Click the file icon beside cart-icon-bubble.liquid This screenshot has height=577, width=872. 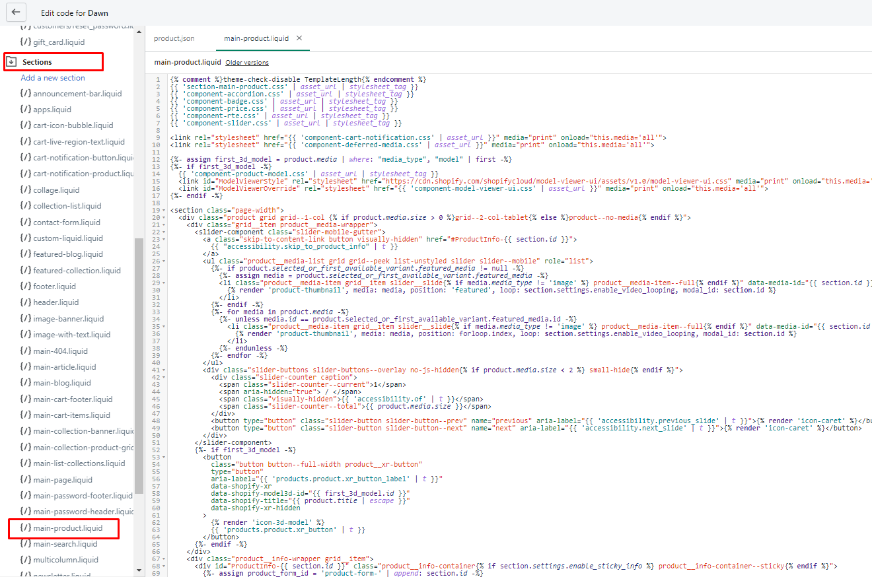click(x=25, y=125)
